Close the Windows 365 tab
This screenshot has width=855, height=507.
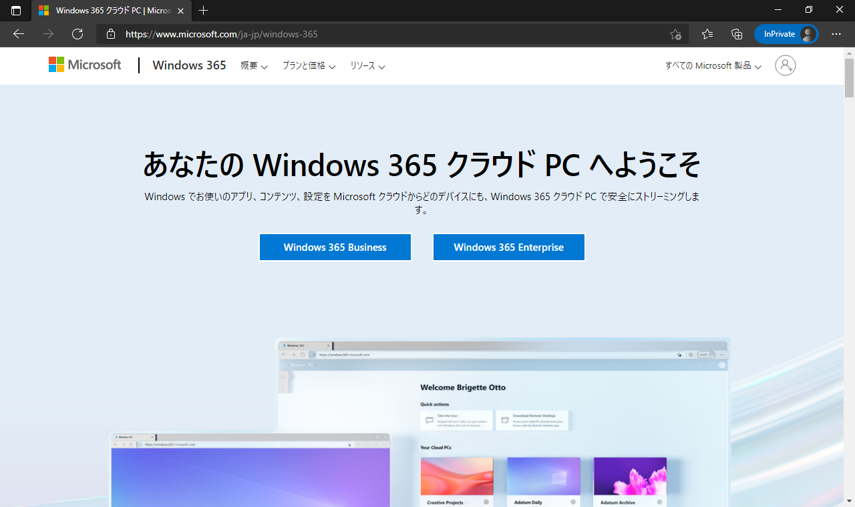pos(180,11)
